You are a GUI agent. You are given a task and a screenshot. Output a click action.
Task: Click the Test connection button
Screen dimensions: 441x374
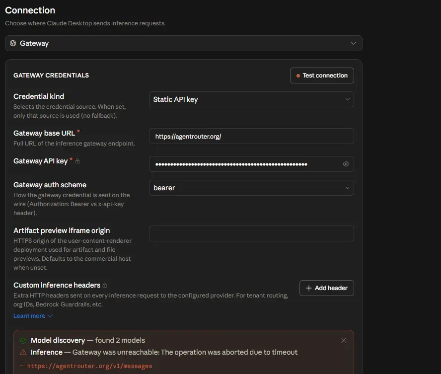coord(322,75)
